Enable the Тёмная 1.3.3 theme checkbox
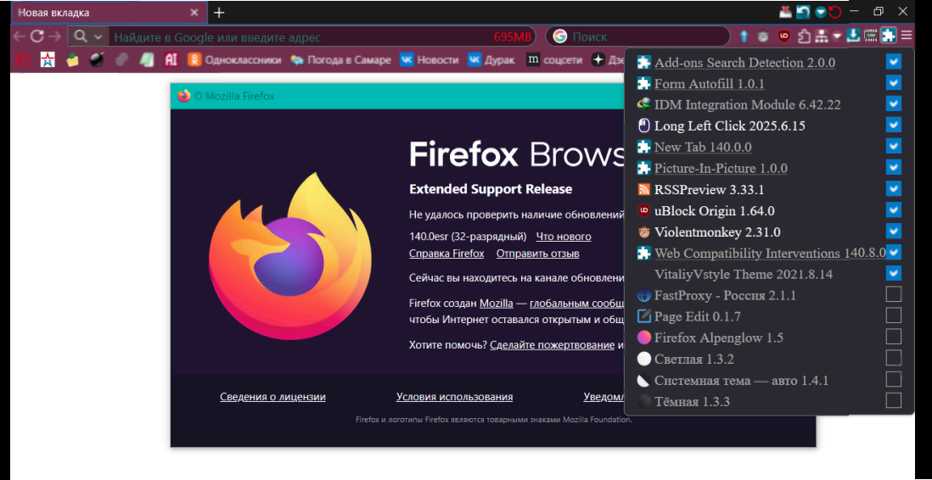The height and width of the screenshot is (480, 932). point(893,400)
